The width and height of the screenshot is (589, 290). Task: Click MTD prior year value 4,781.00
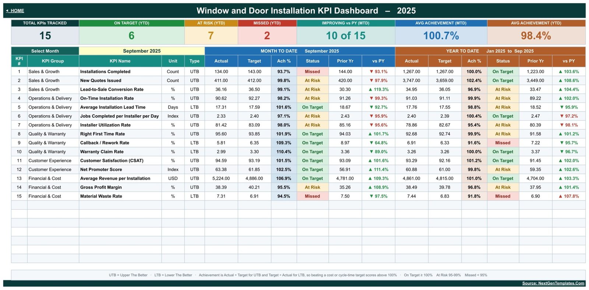point(345,178)
